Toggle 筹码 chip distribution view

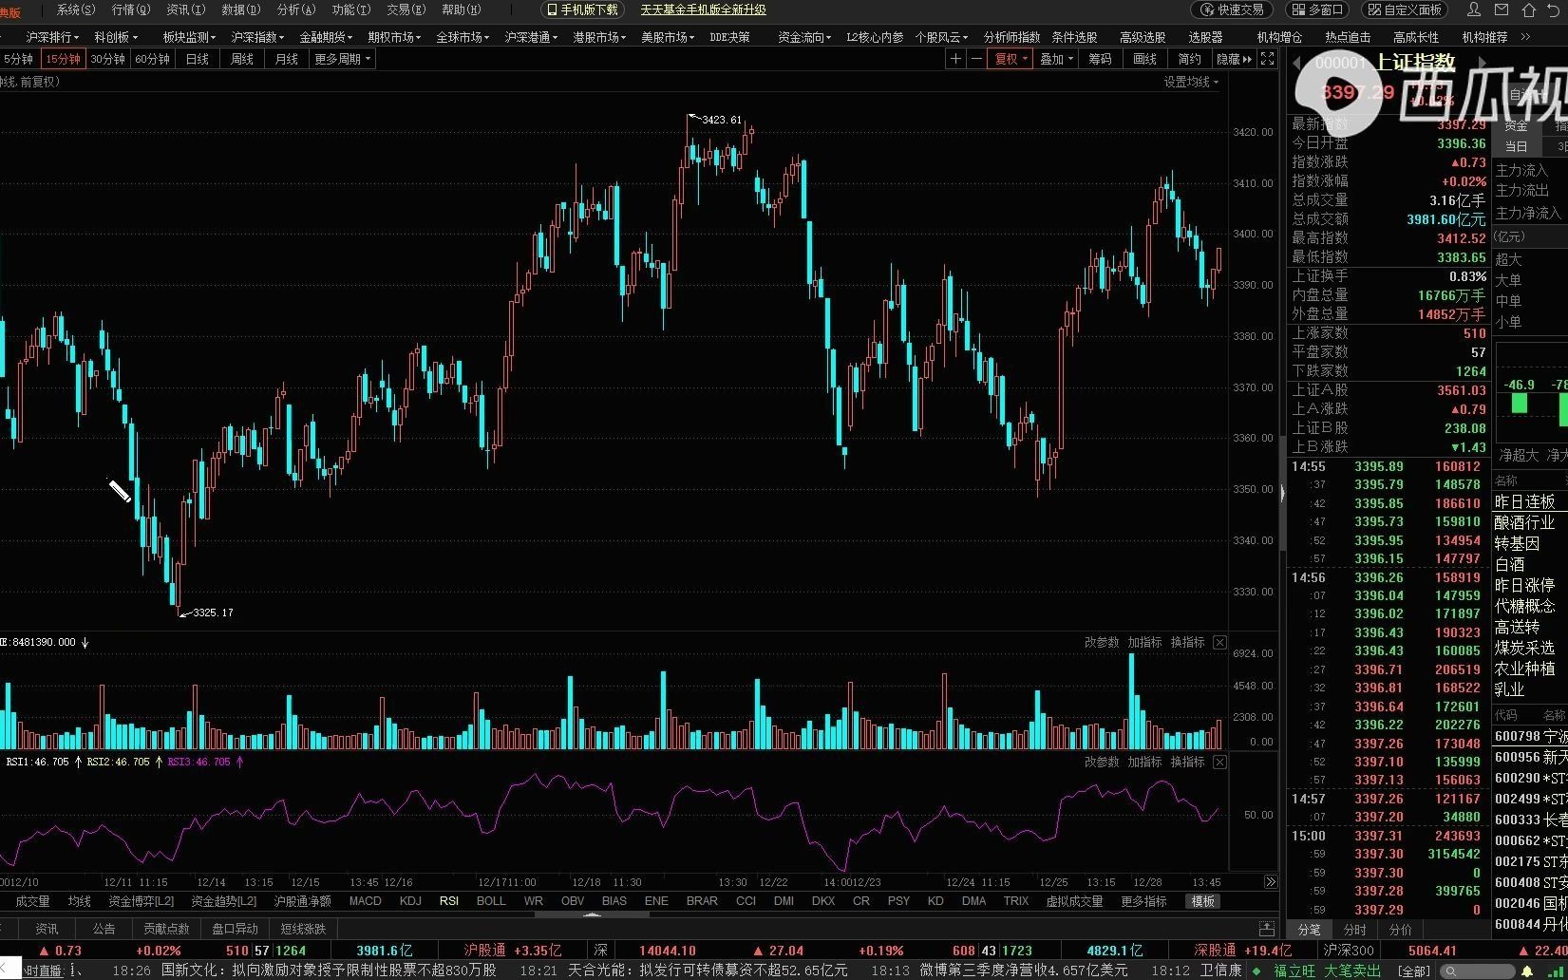tap(1100, 59)
